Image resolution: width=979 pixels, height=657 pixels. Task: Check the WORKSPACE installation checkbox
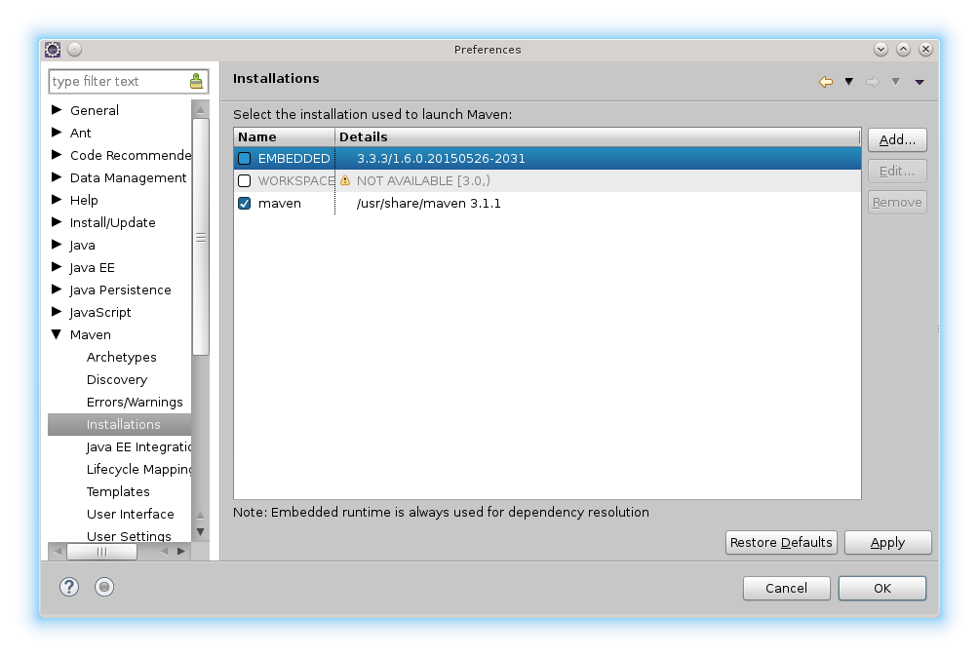click(x=244, y=181)
